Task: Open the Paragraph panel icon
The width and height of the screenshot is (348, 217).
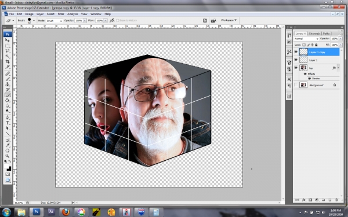Action: 289,86
